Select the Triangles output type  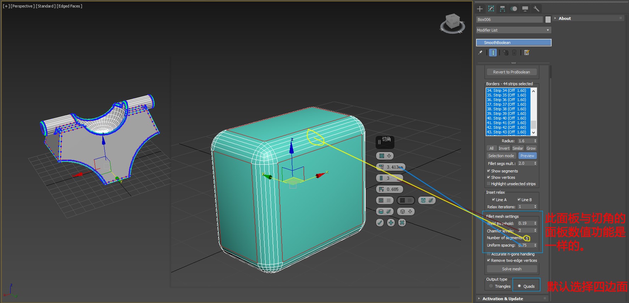(x=491, y=286)
